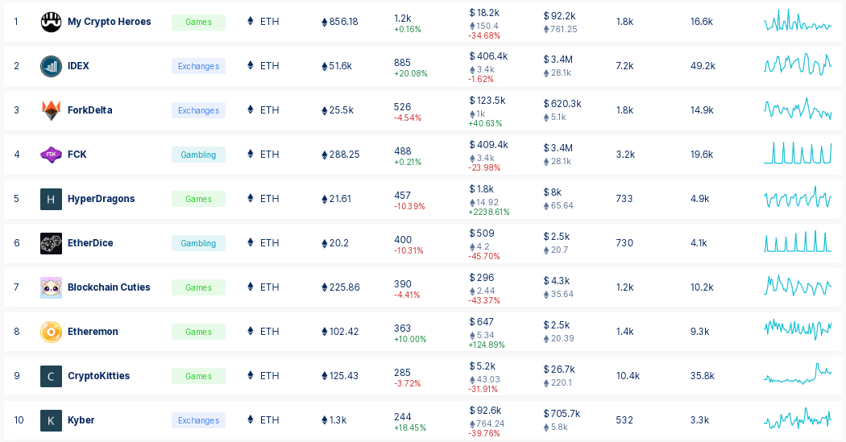Click the HyperDragons letter H icon
The image size is (846, 442).
pos(51,199)
